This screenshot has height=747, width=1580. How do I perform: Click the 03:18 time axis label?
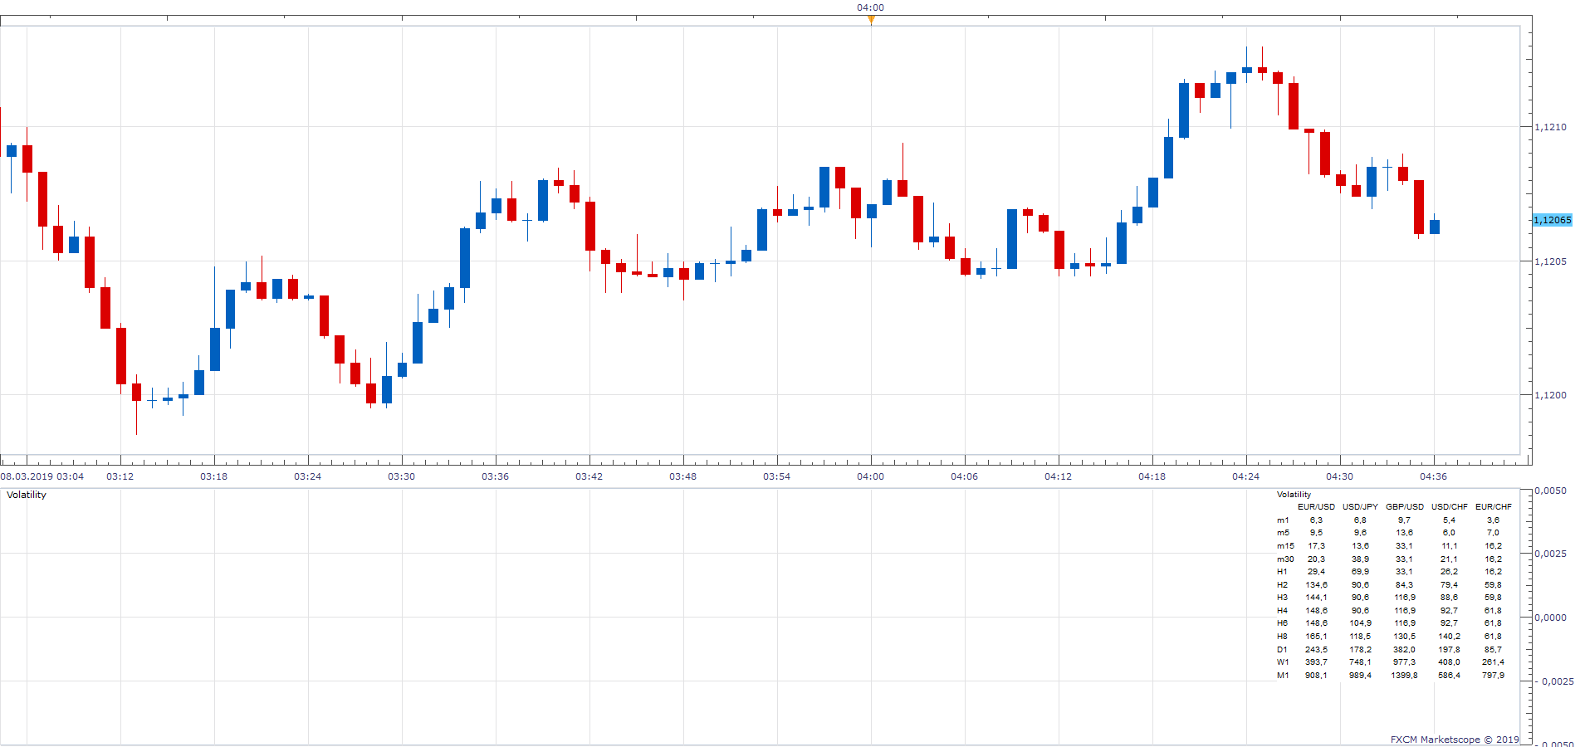click(214, 476)
